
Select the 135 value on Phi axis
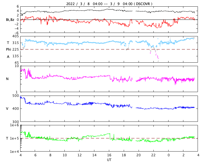pos(15,56)
